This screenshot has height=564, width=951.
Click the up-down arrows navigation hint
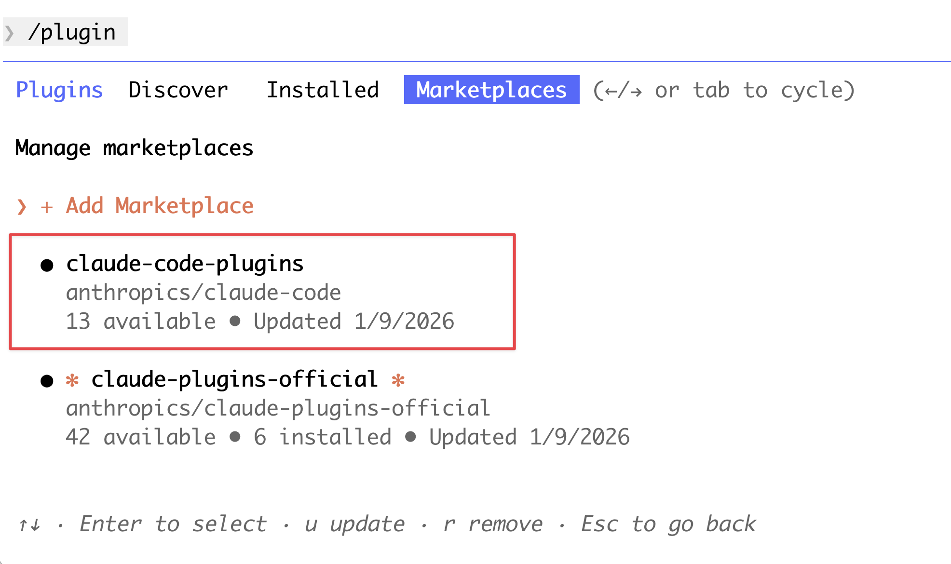tap(29, 524)
